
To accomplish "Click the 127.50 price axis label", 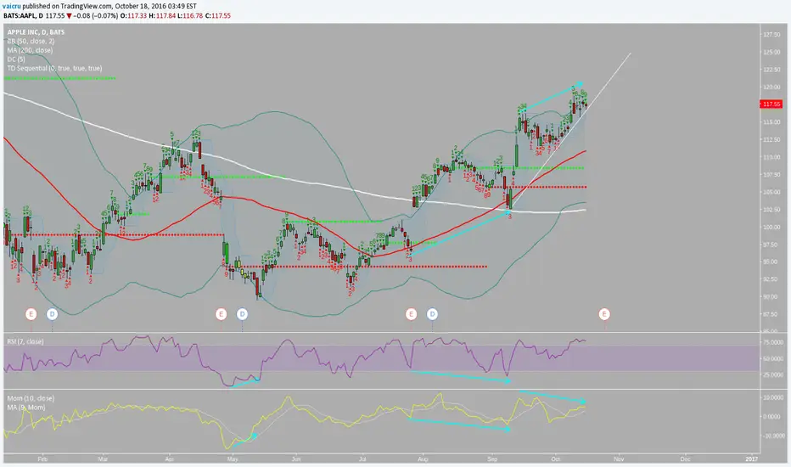I will pyautogui.click(x=771, y=34).
